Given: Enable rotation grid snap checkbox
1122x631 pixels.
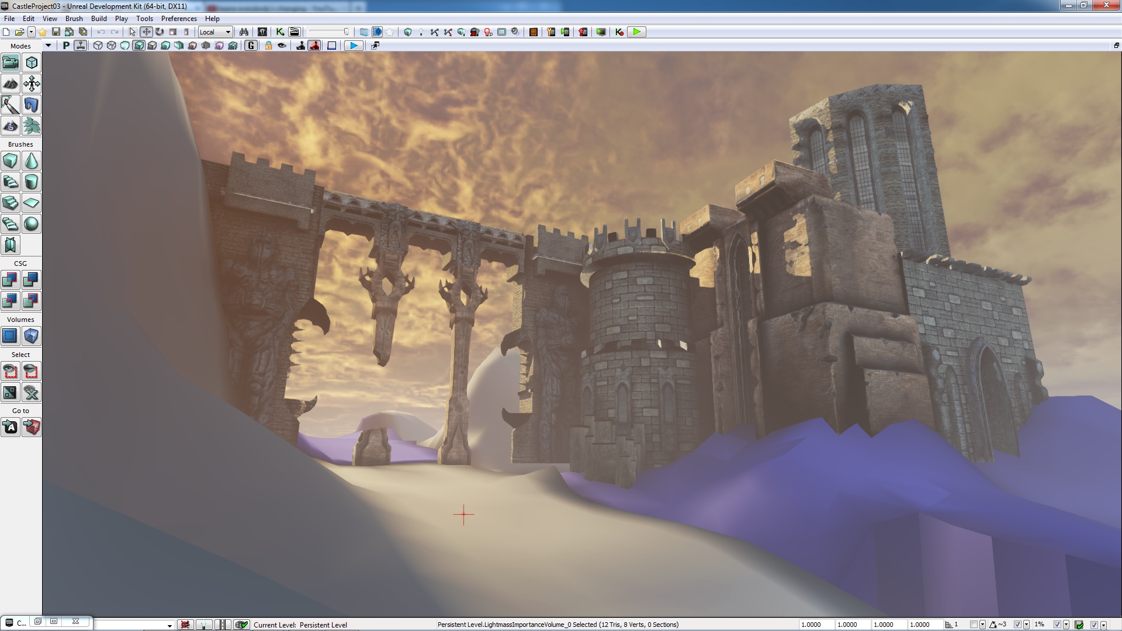Looking at the screenshot, I should pos(1017,625).
